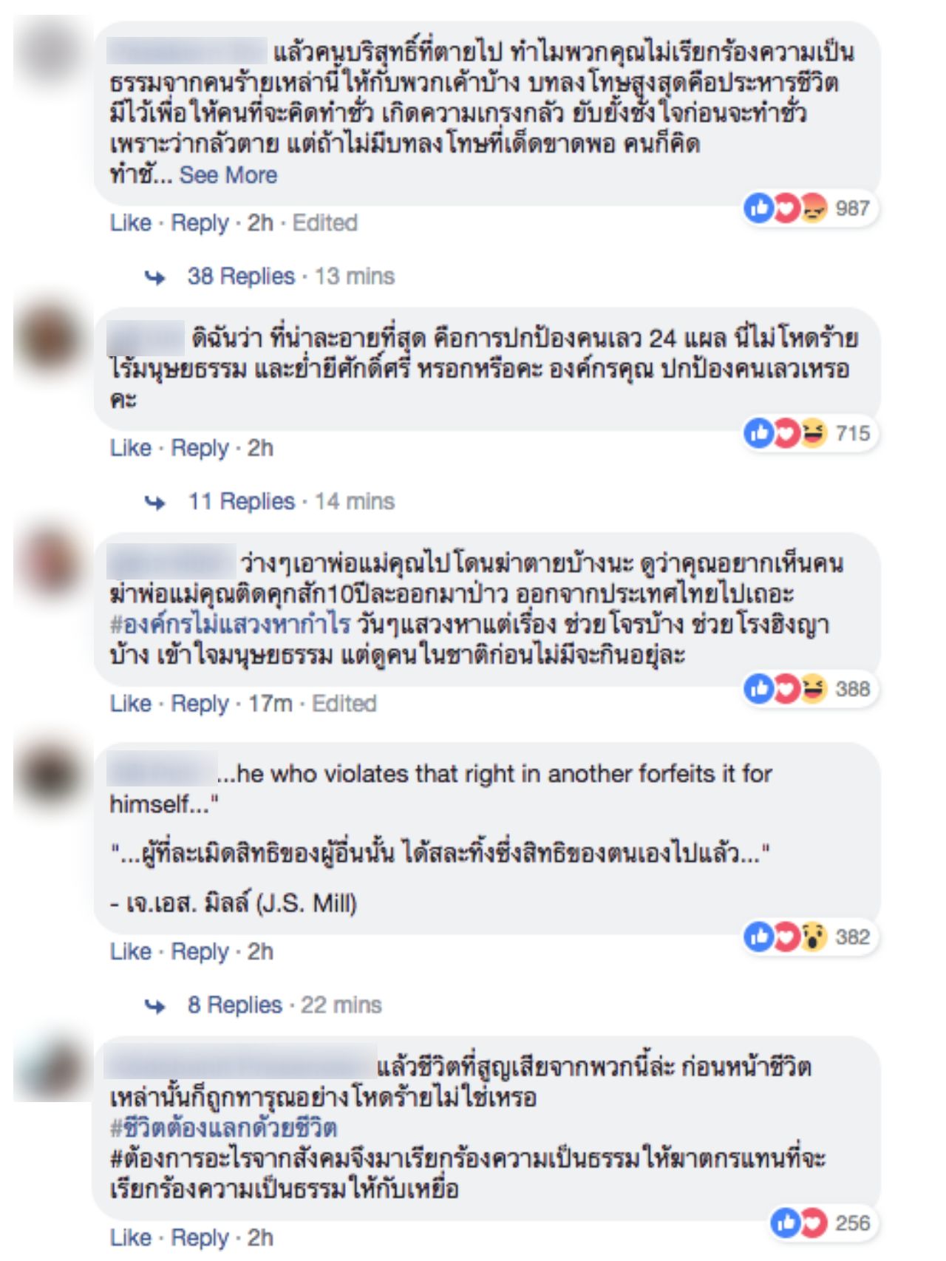Expand the first comment with See More
Screen dimensions: 946x1261
[228, 175]
